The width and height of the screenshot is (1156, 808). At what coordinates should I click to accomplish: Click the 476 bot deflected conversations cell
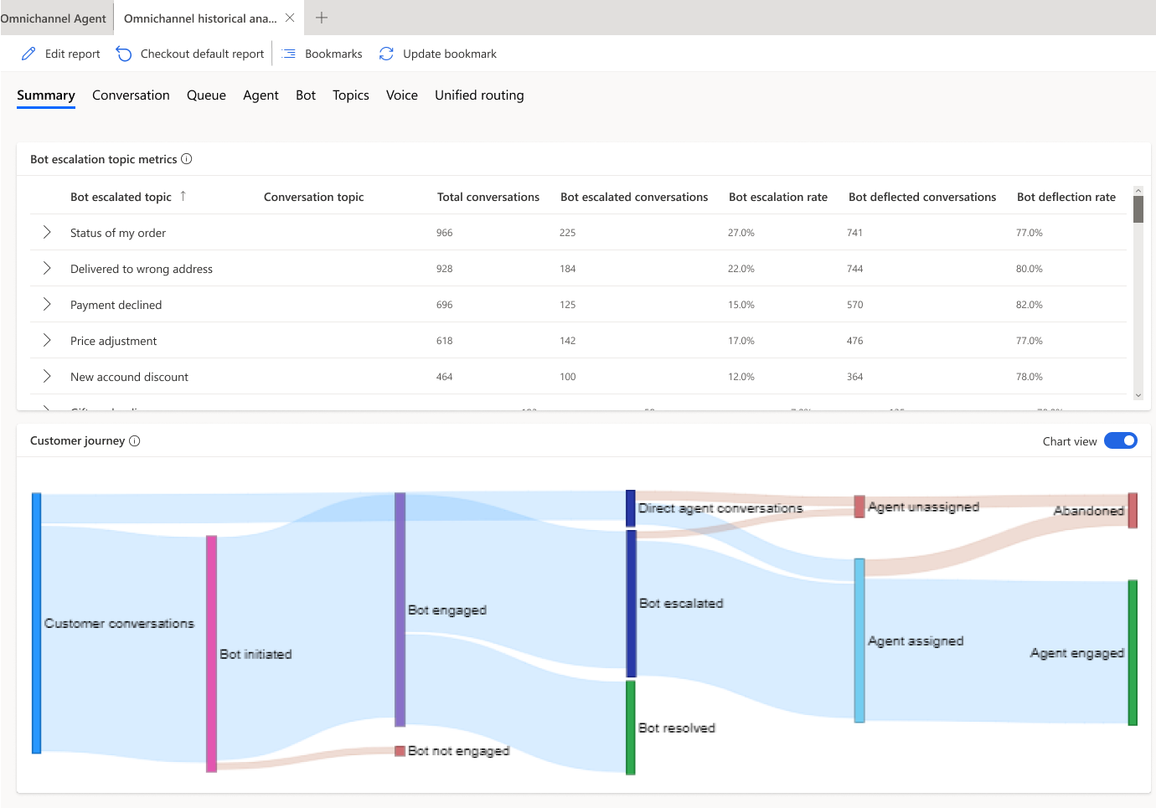(855, 341)
